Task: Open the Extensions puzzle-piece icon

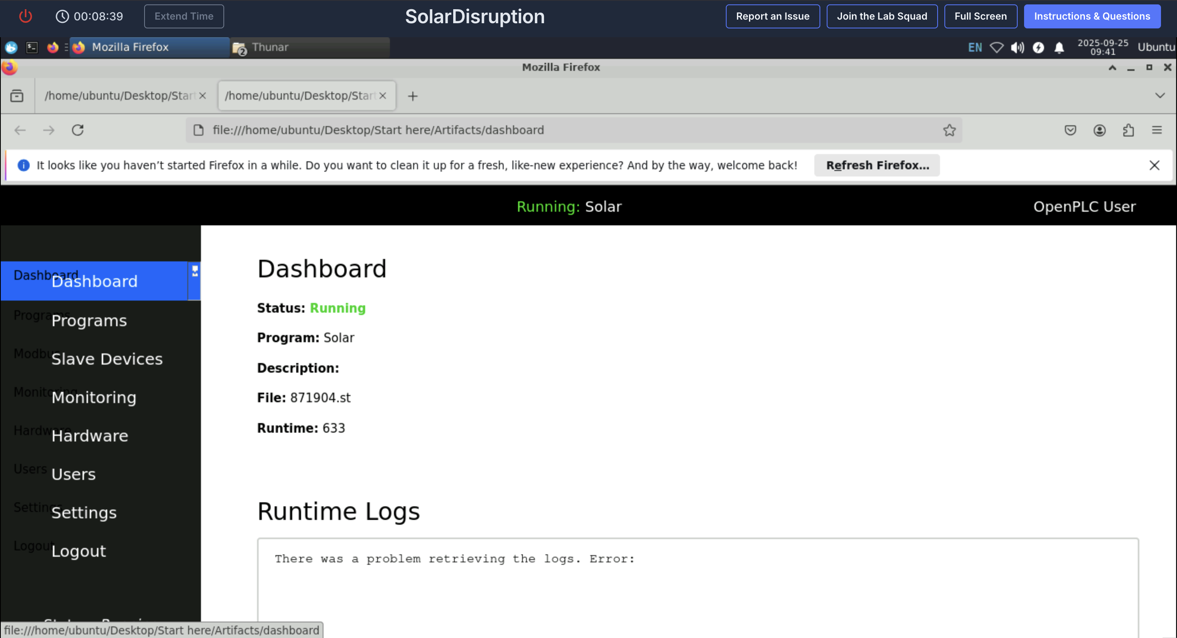Action: (1128, 130)
